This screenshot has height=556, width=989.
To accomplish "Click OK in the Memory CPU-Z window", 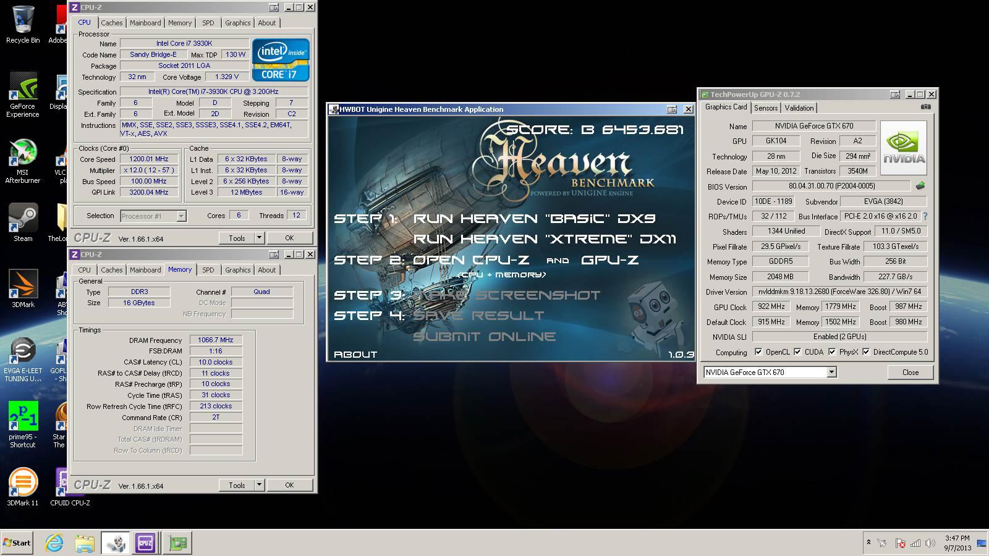I will (x=289, y=485).
